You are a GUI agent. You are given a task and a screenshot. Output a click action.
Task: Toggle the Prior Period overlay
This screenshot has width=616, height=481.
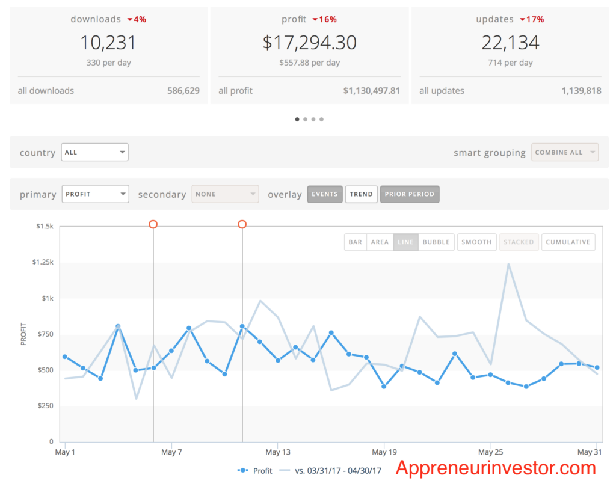tap(410, 194)
